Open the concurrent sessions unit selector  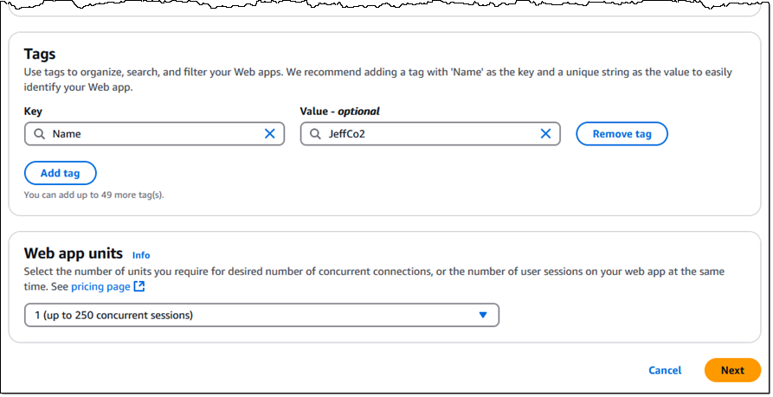[x=261, y=315]
